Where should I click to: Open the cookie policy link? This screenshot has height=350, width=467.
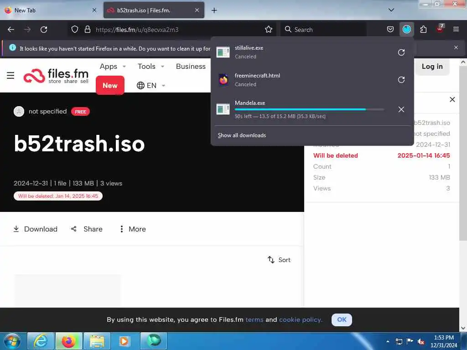point(301,319)
